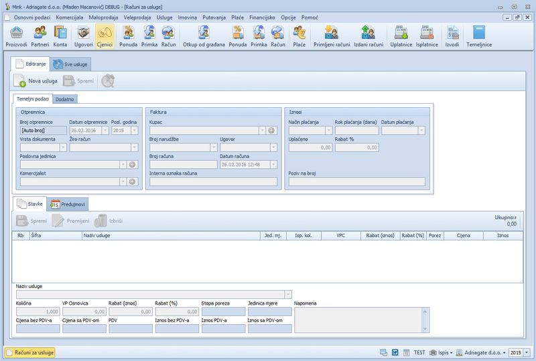Screen dimensions: 536x361
Task: Open Izdani računi from toolbar
Action: pyautogui.click(x=367, y=35)
